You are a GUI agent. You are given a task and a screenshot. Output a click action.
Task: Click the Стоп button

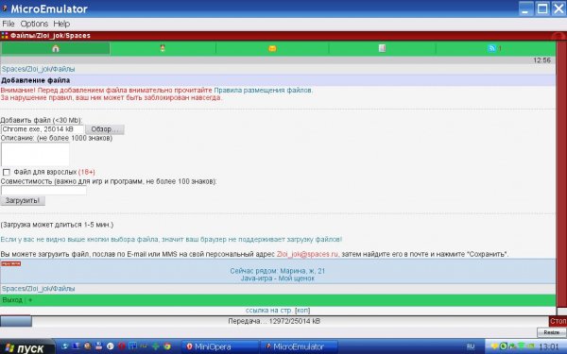point(558,321)
